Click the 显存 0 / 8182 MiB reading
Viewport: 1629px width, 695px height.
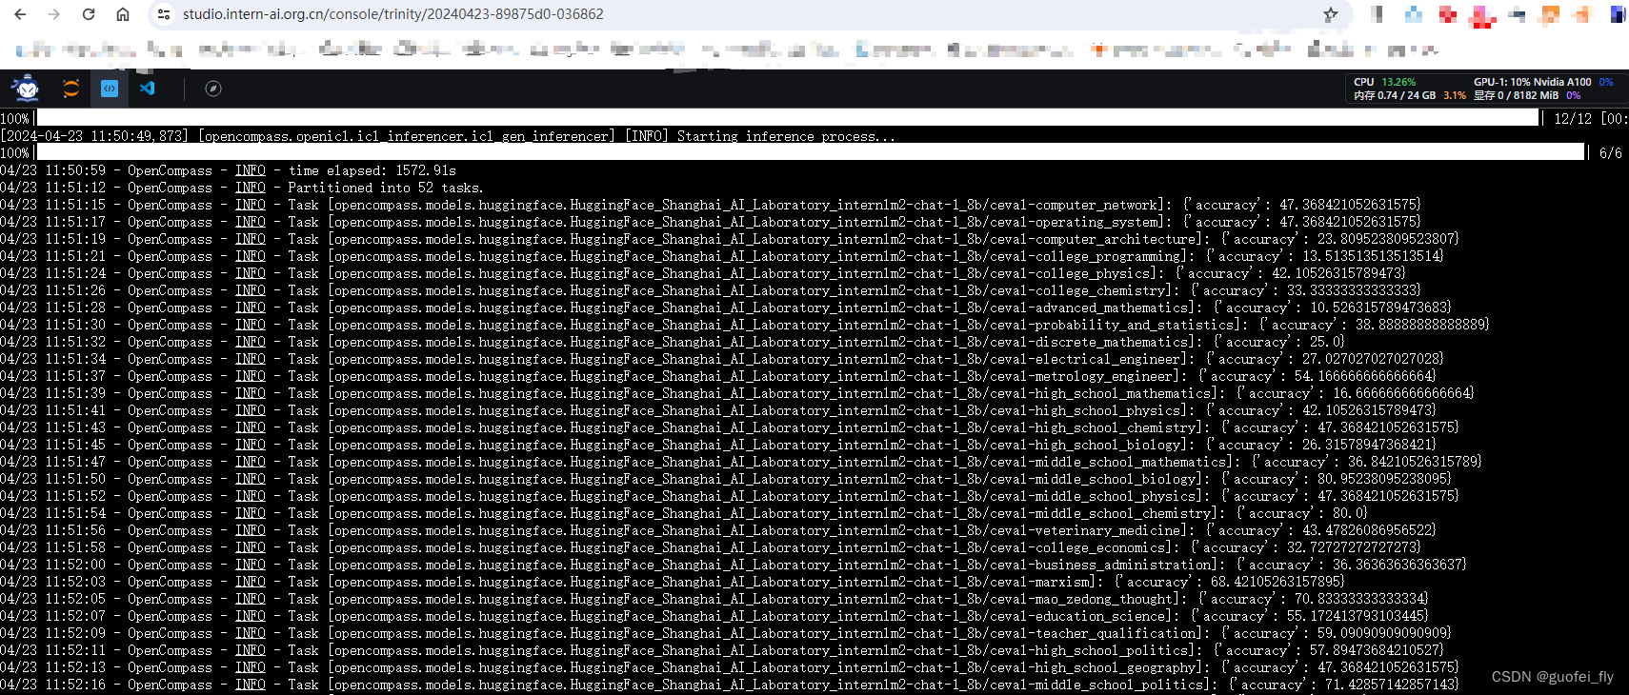pos(1517,95)
